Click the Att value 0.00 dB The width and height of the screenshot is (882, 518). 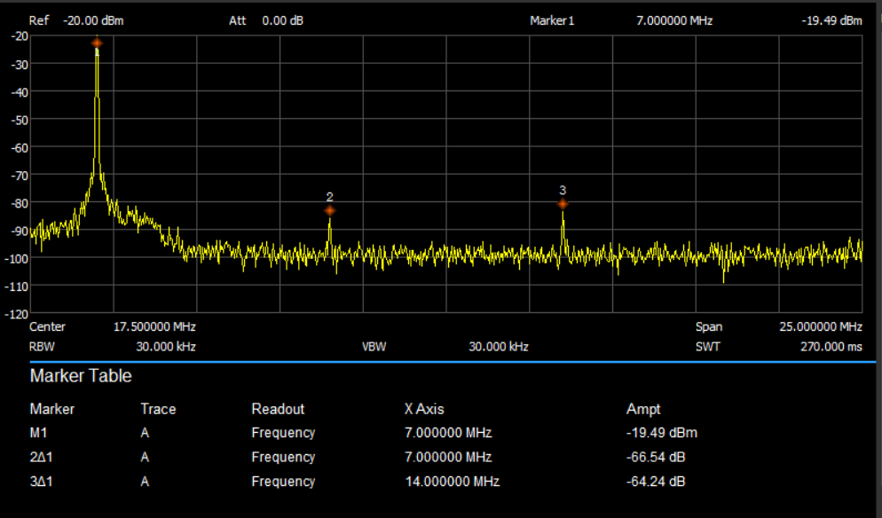click(282, 20)
